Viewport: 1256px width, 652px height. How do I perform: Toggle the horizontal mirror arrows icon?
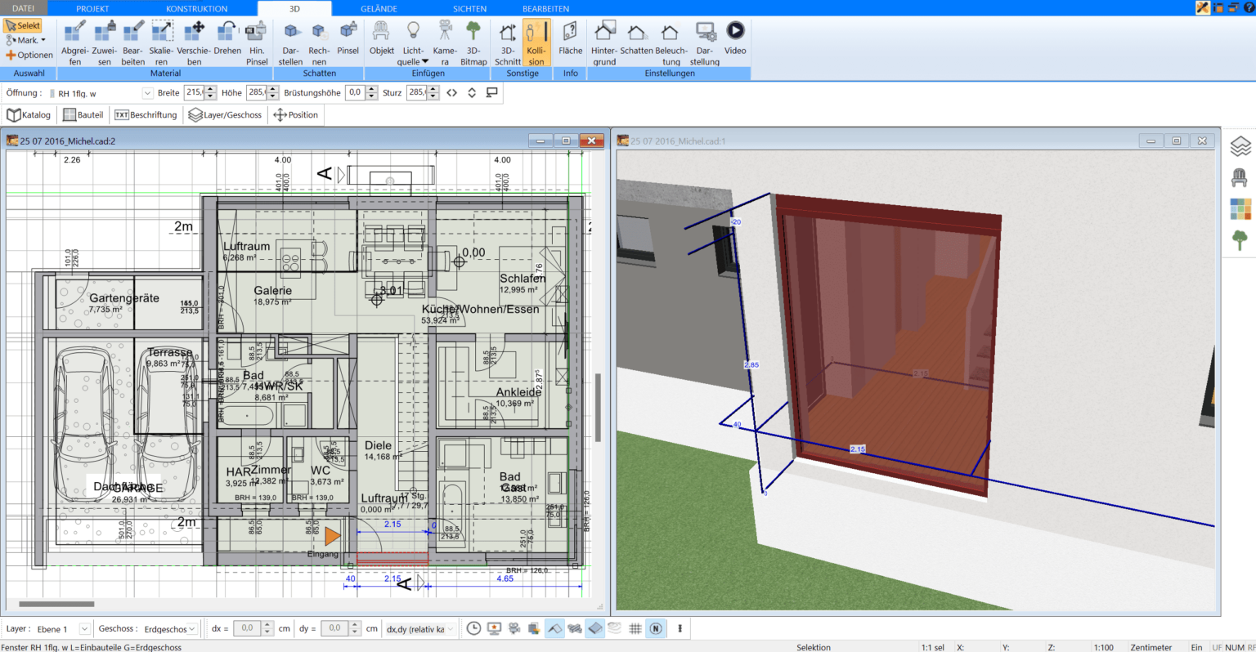tap(451, 92)
